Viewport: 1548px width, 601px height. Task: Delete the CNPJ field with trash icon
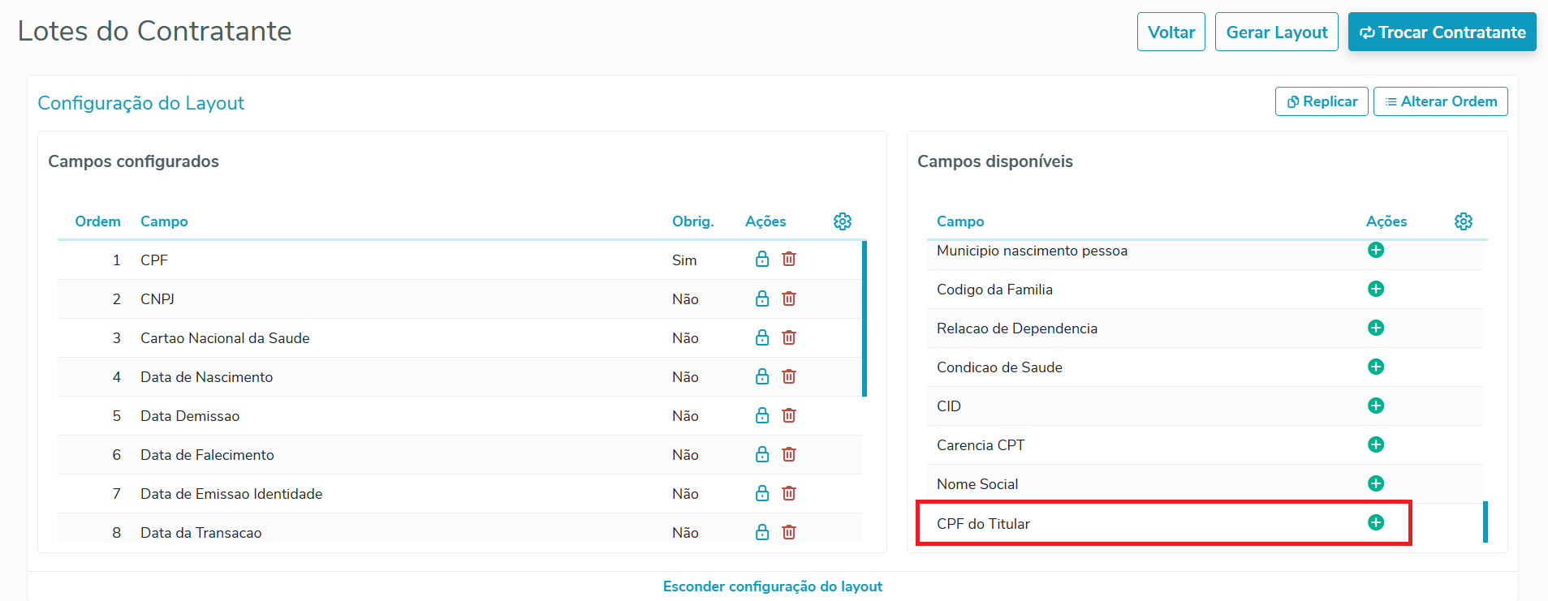tap(788, 298)
